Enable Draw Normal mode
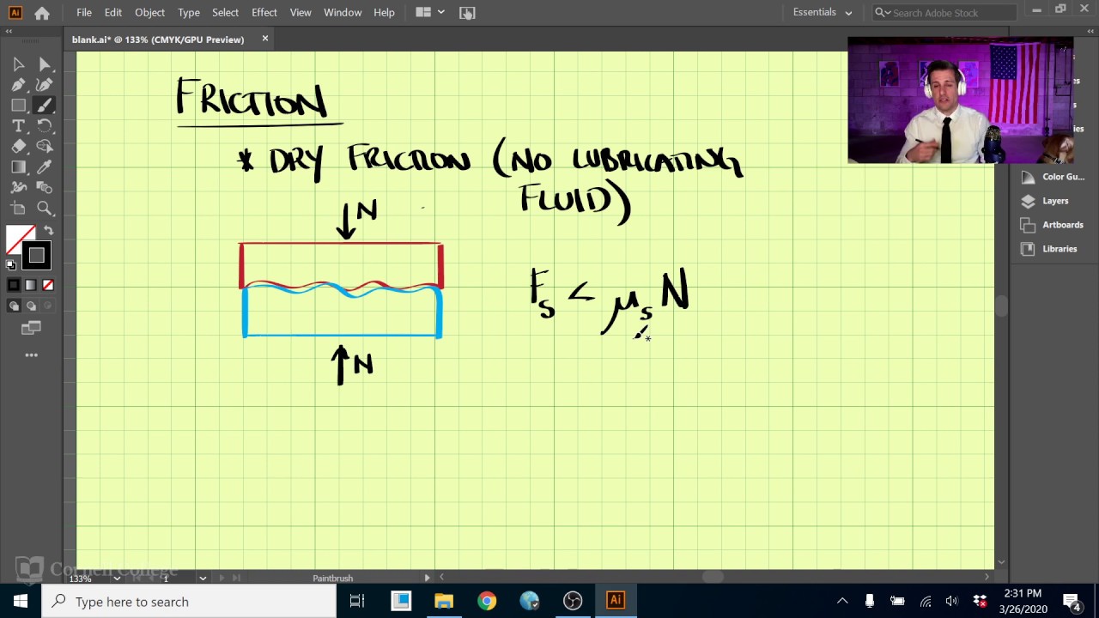This screenshot has height=618, width=1099. pyautogui.click(x=14, y=306)
